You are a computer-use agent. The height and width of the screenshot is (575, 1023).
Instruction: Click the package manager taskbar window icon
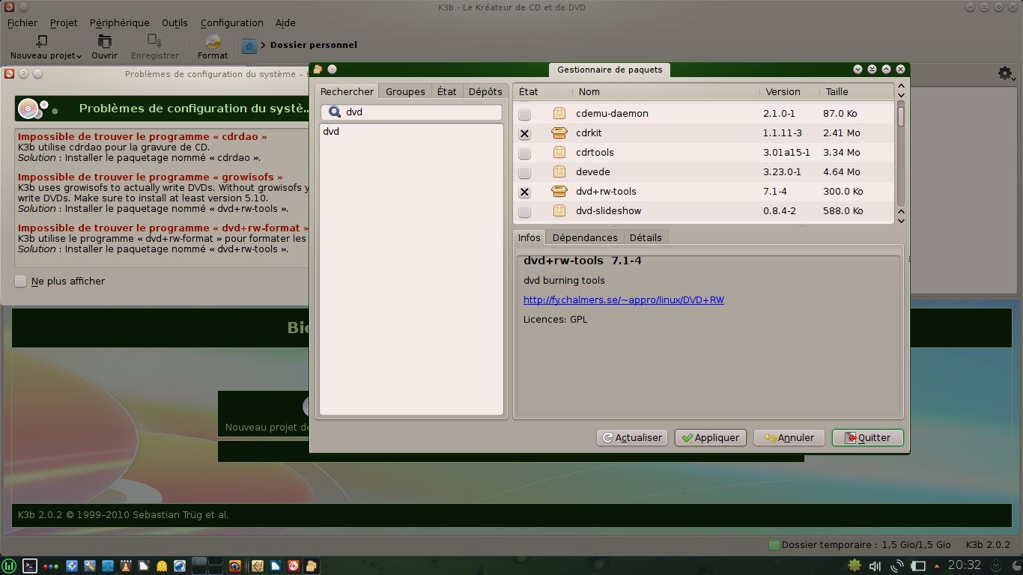pos(311,565)
